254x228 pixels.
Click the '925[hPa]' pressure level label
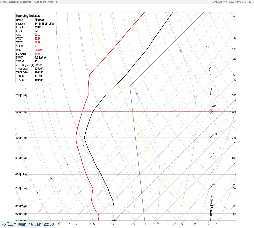click(21, 214)
